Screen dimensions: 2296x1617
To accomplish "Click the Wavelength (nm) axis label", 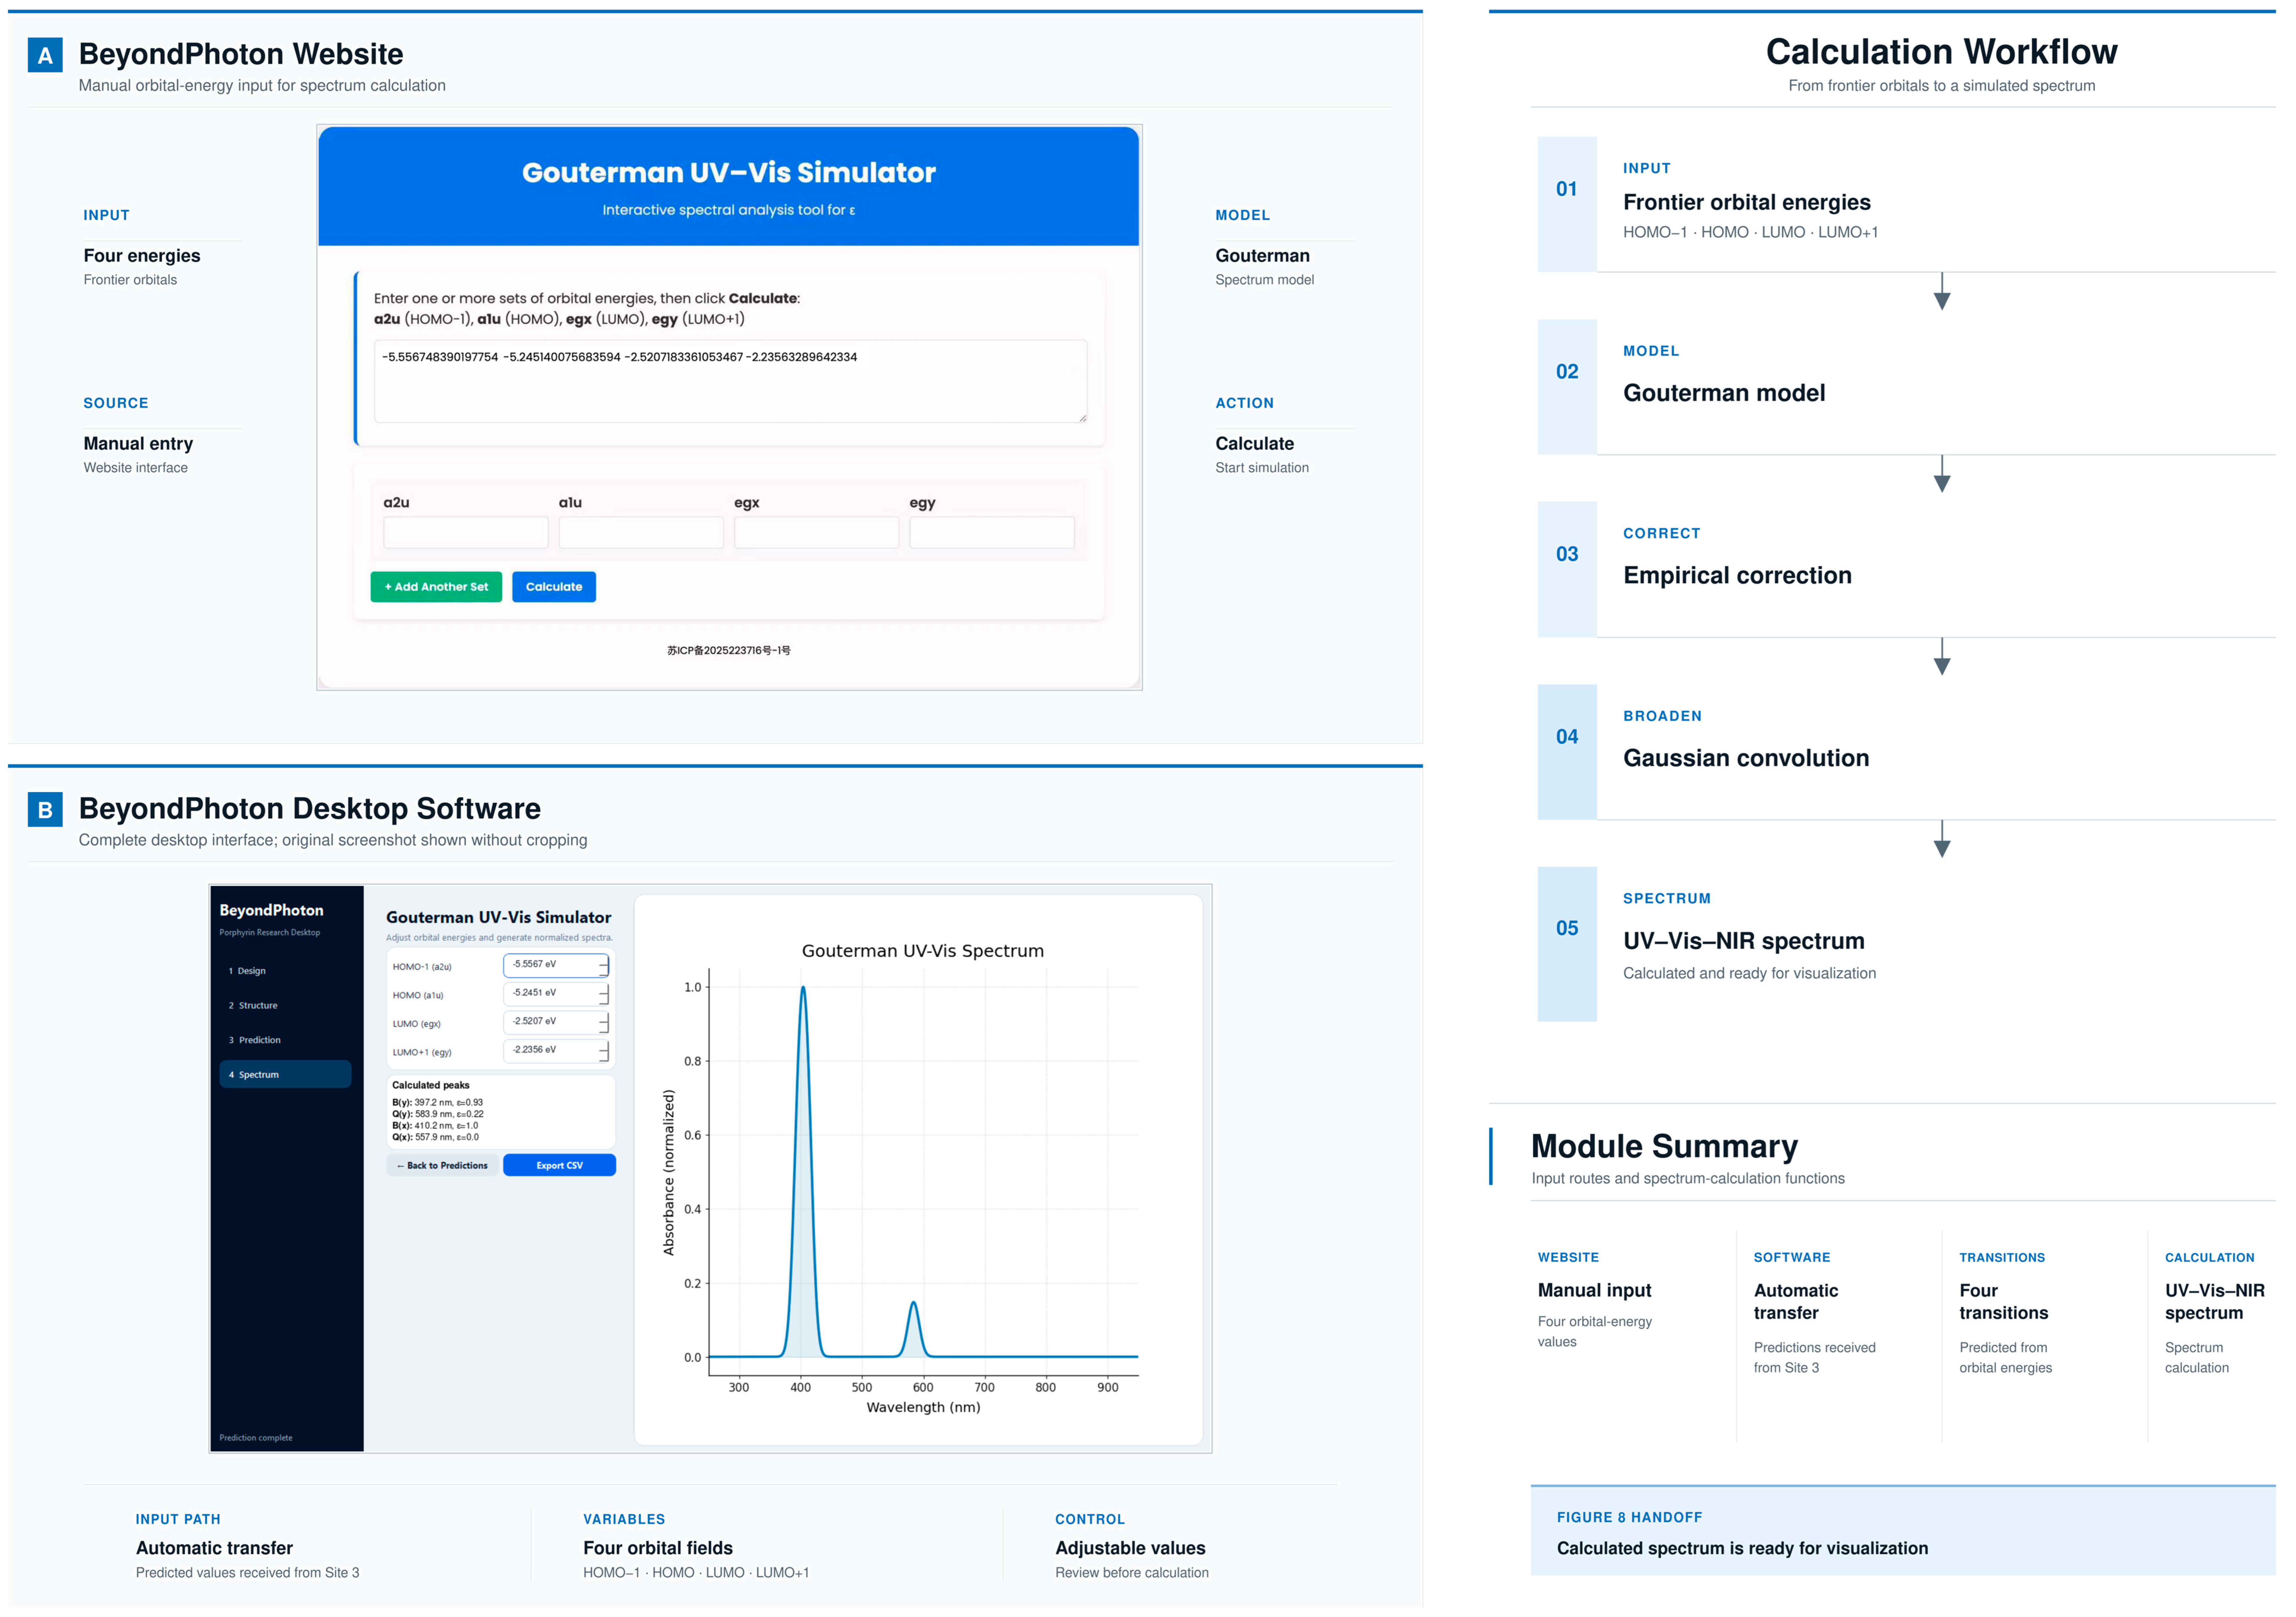I will click(x=923, y=1408).
